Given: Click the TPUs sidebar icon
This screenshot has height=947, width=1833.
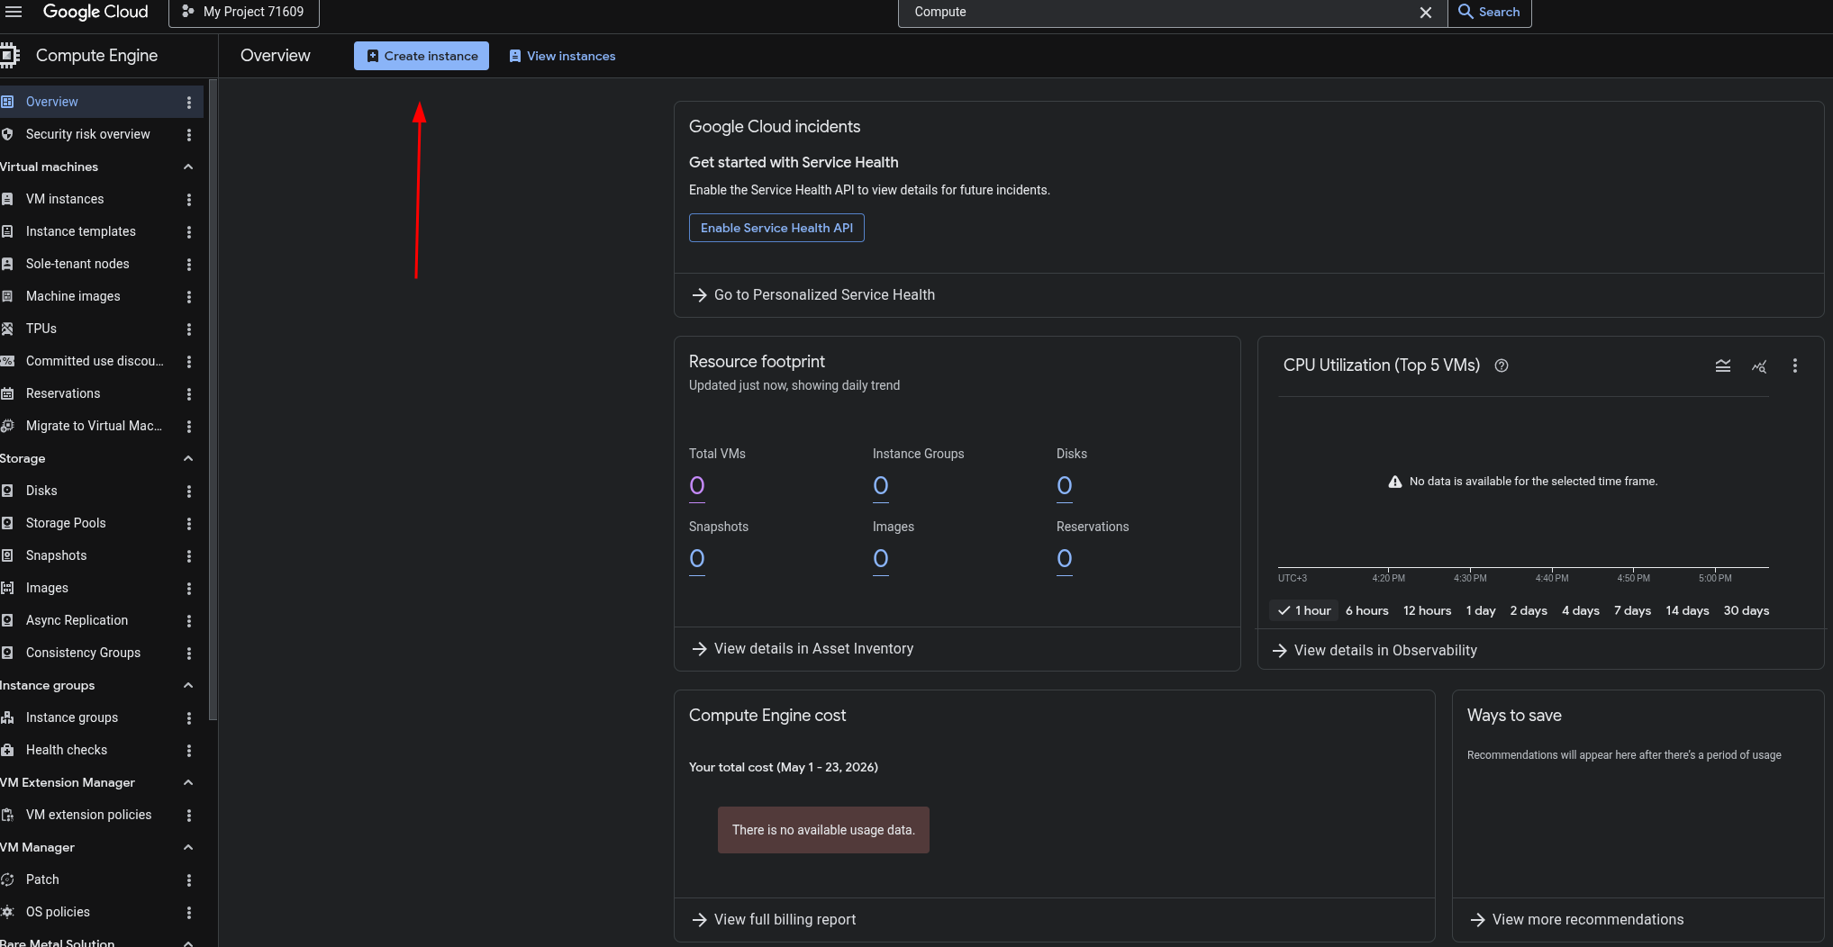Looking at the screenshot, I should click(7, 329).
